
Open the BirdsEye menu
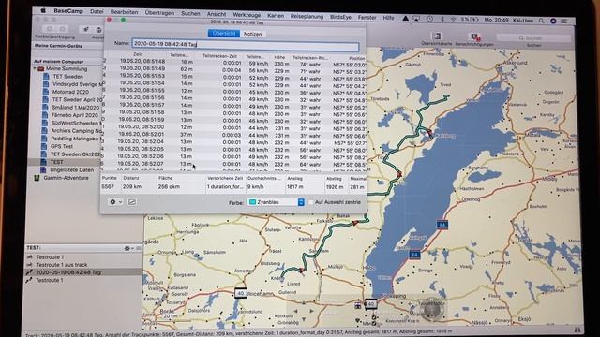[x=340, y=17]
